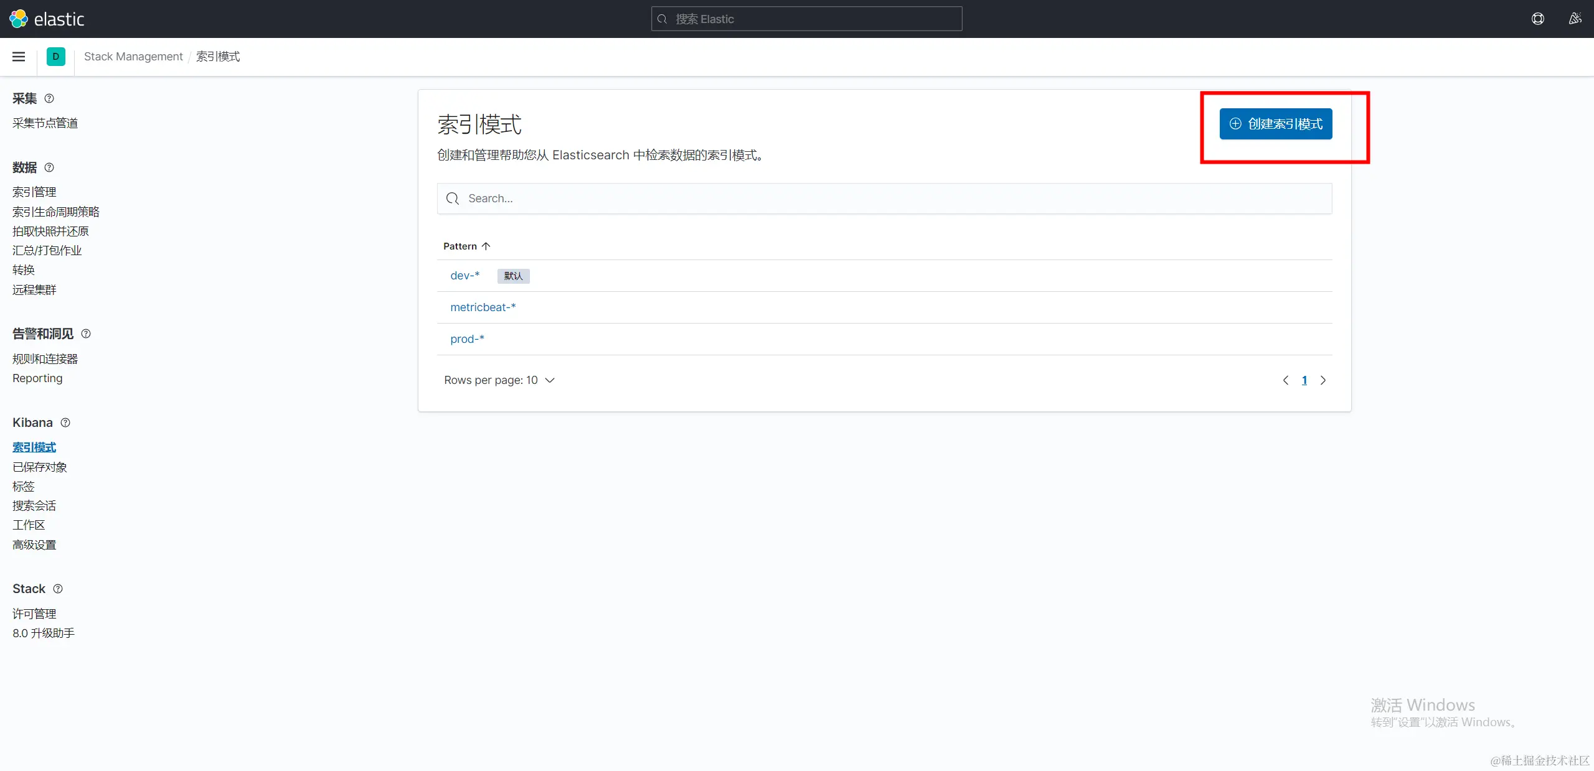
Task: Open the metricbeat-* index pattern
Action: point(483,307)
